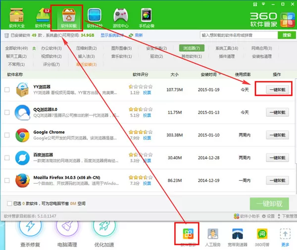This screenshot has width=297, height=250.
Task: Tick the YY浏览器 checkbox
Action: point(7,89)
